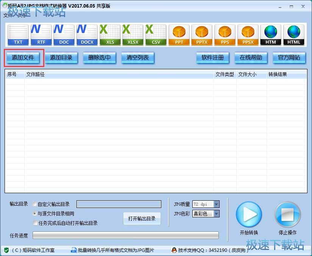The height and width of the screenshot is (256, 312).
Task: Select the HTML format icon
Action: click(294, 34)
